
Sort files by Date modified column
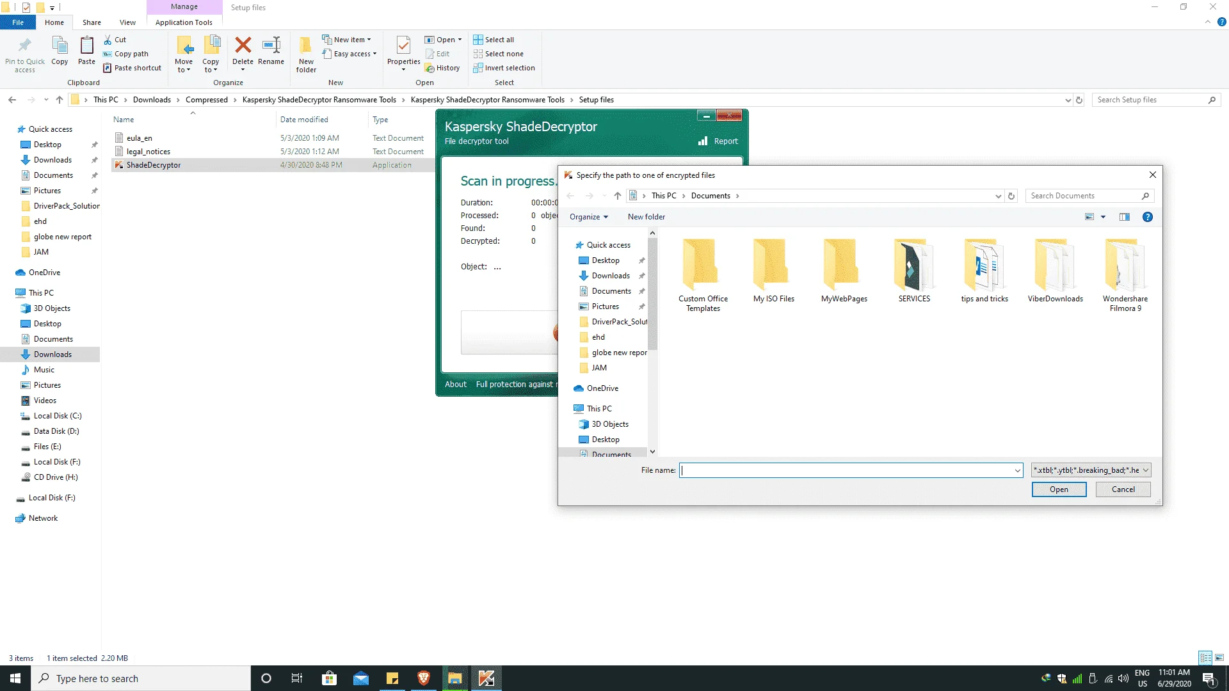click(x=304, y=120)
